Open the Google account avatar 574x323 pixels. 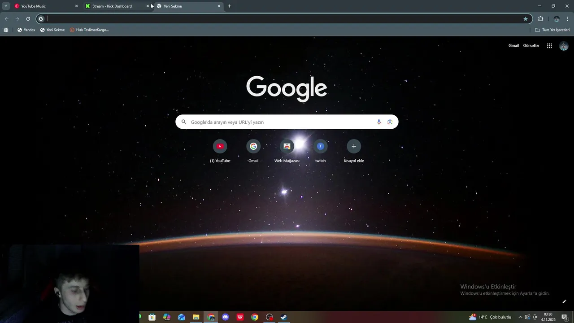(x=564, y=46)
